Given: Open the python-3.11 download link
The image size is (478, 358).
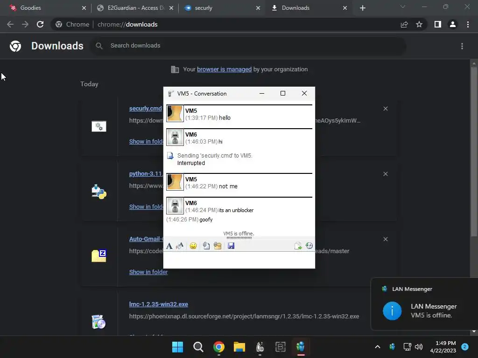Looking at the screenshot, I should 146,174.
